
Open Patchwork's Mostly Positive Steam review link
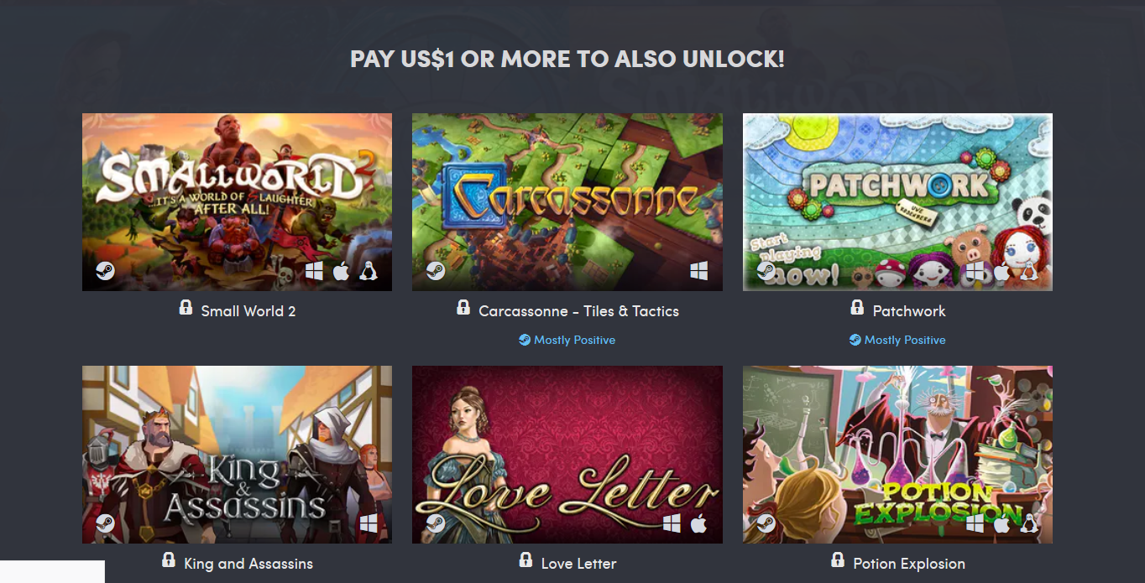point(897,340)
